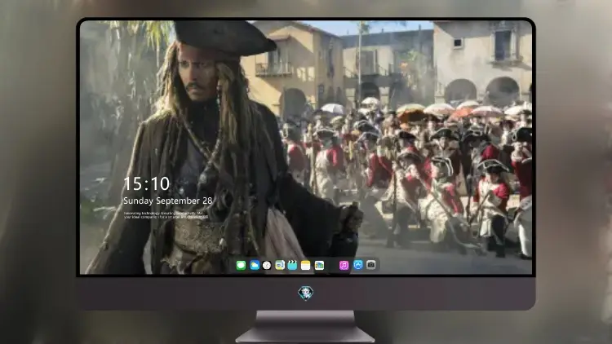The height and width of the screenshot is (344, 612).
Task: Click the 15:10 clock widget
Action: pyautogui.click(x=147, y=183)
